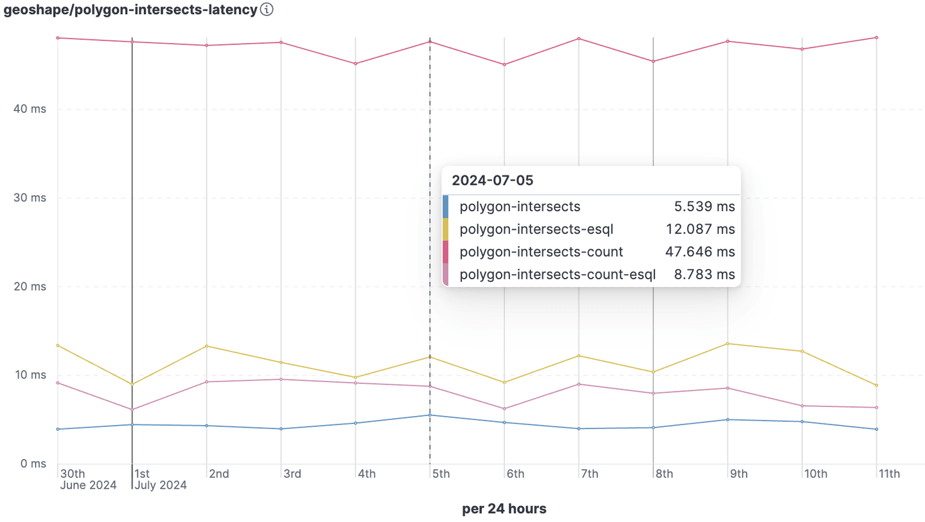Click the 2024-07-05 tooltip header
The height and width of the screenshot is (522, 925).
pos(493,180)
